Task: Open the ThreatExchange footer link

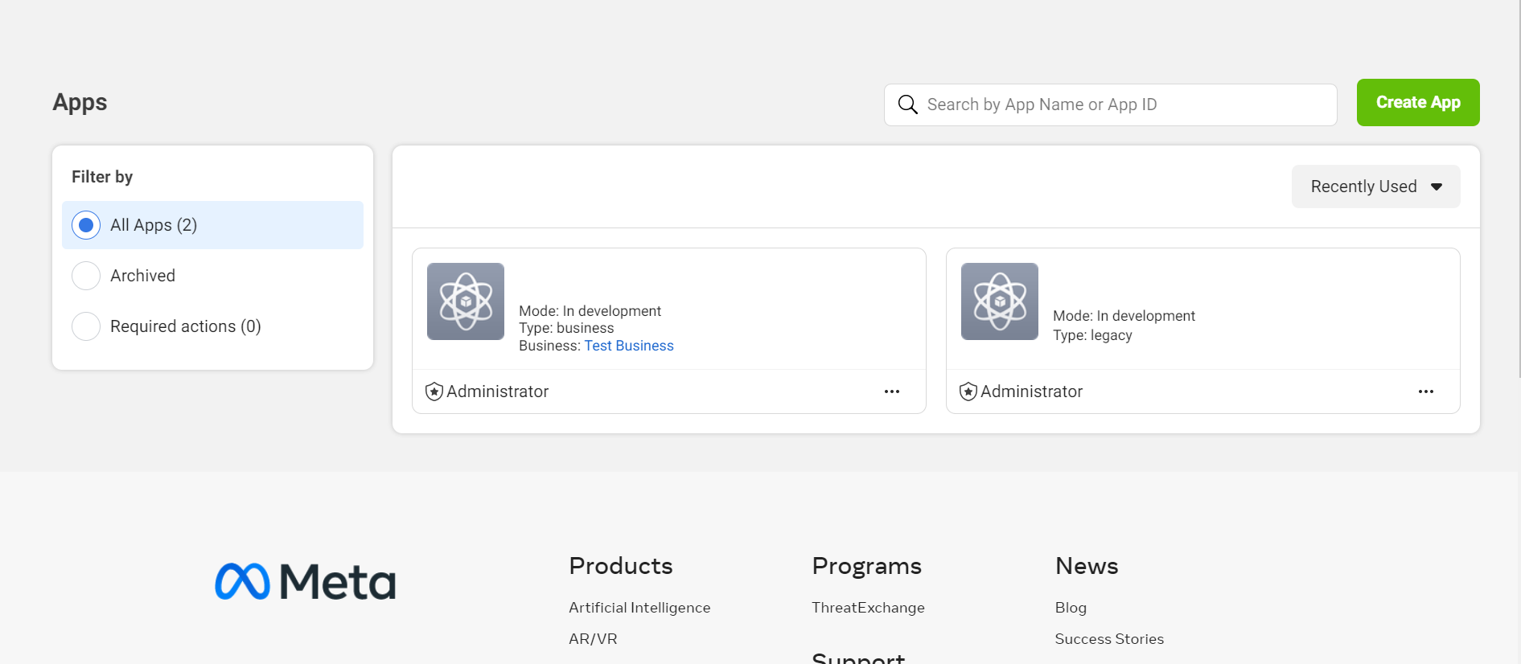Action: click(x=868, y=608)
